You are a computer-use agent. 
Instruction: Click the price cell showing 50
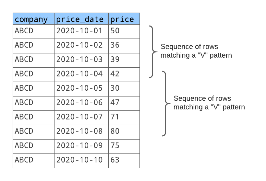coord(115,31)
